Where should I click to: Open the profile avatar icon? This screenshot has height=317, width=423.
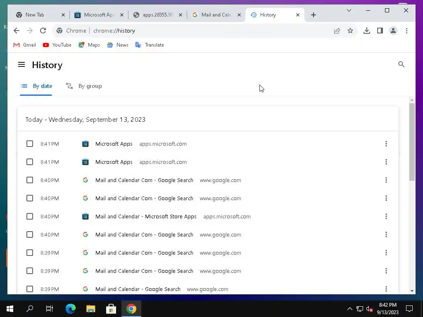[393, 31]
